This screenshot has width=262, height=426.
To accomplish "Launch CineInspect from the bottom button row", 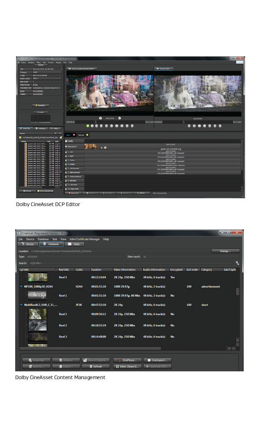I will point(157,360).
